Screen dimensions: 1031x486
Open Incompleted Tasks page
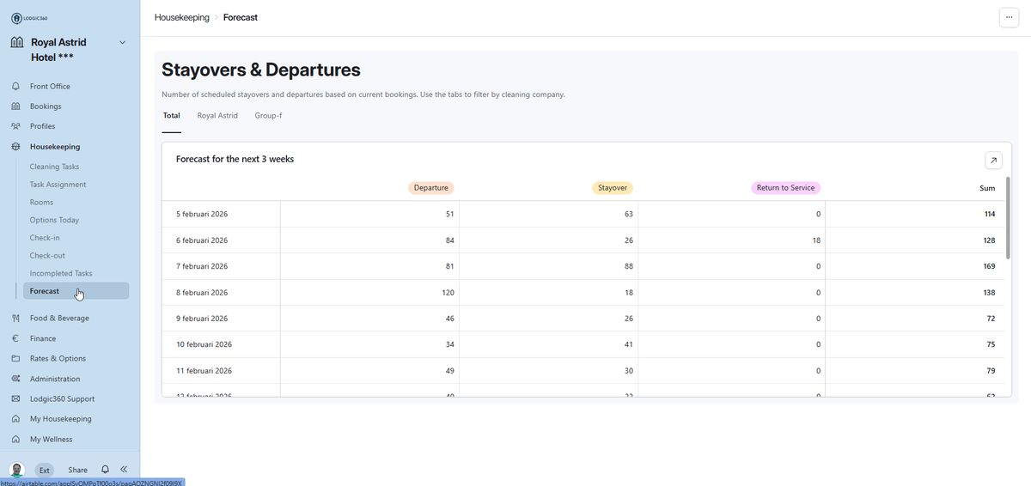(61, 273)
